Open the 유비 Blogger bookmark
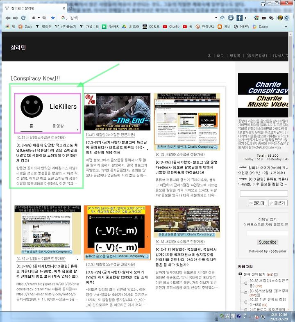The width and height of the screenshot is (295, 322). tap(224, 27)
